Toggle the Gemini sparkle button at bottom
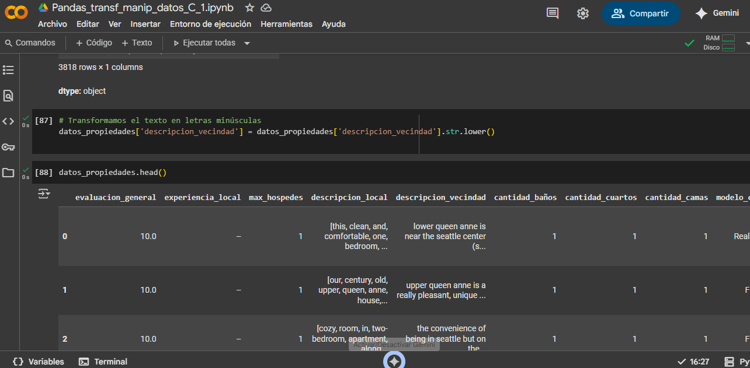Viewport: 750px width, 368px height. tap(394, 362)
